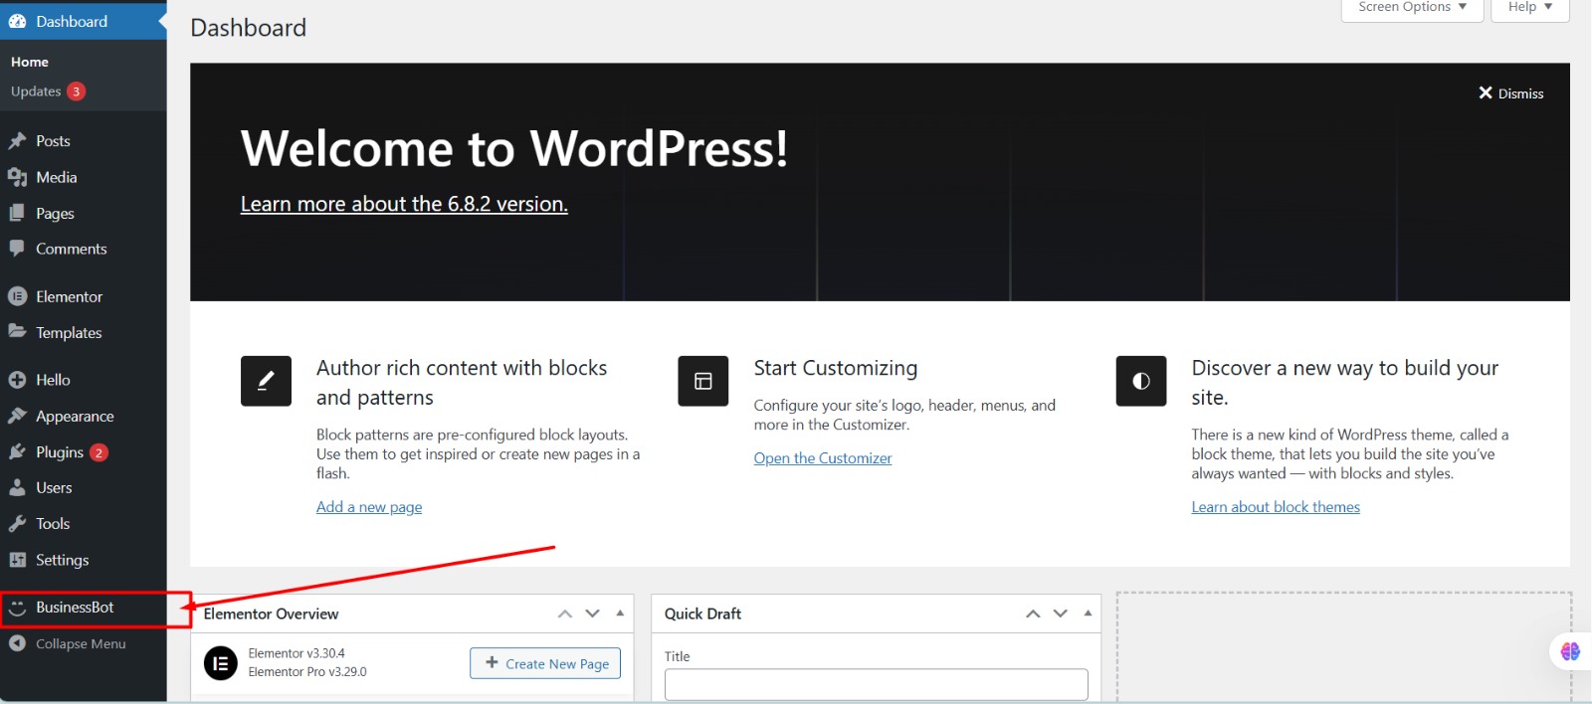Screen dimensions: 1592x704
Task: Click the Quick Draft Title field
Action: pos(876,684)
